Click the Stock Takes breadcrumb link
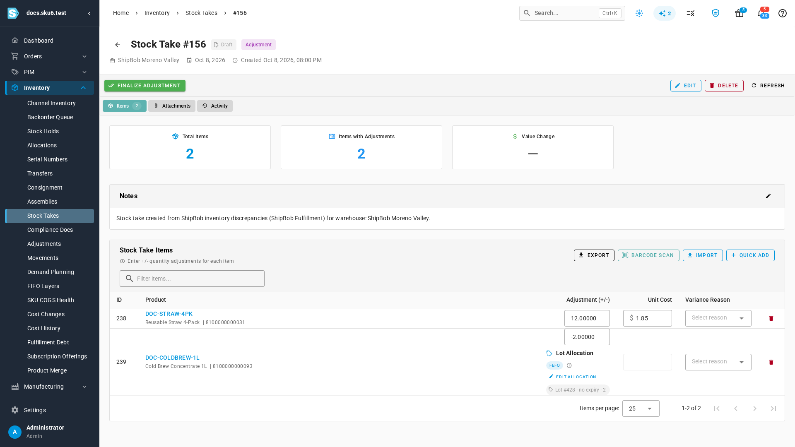This screenshot has width=795, height=447. point(201,13)
